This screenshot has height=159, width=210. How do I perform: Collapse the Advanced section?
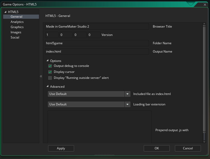47,86
